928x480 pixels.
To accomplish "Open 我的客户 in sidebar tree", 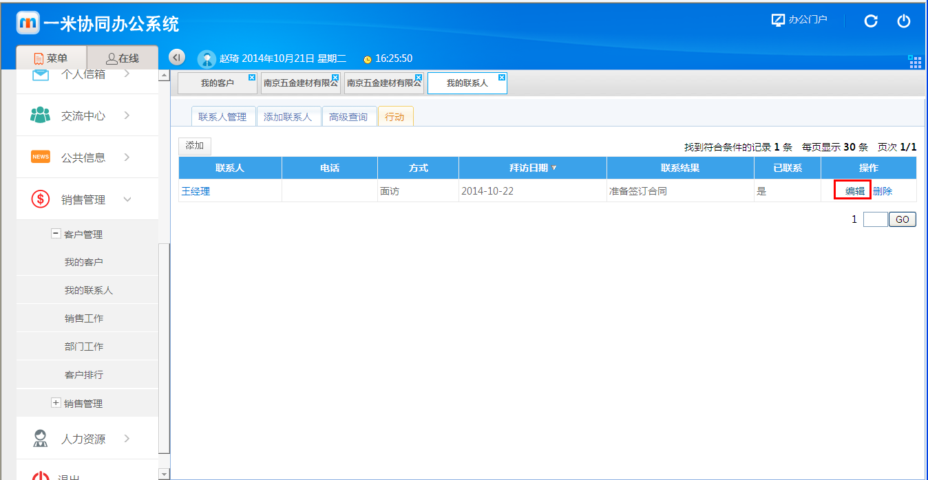I will coord(84,262).
